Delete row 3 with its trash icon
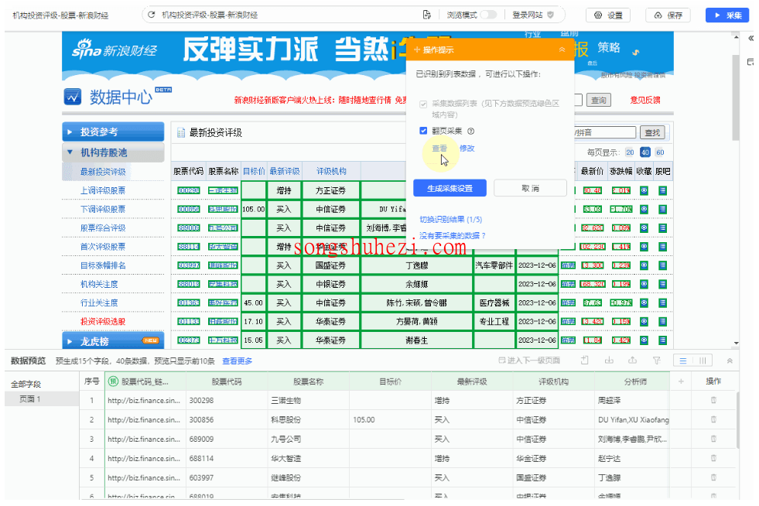759x506 pixels. tap(713, 439)
